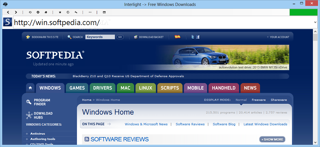The height and width of the screenshot is (147, 320).
Task: Open the LINUX tab
Action: 146,88
